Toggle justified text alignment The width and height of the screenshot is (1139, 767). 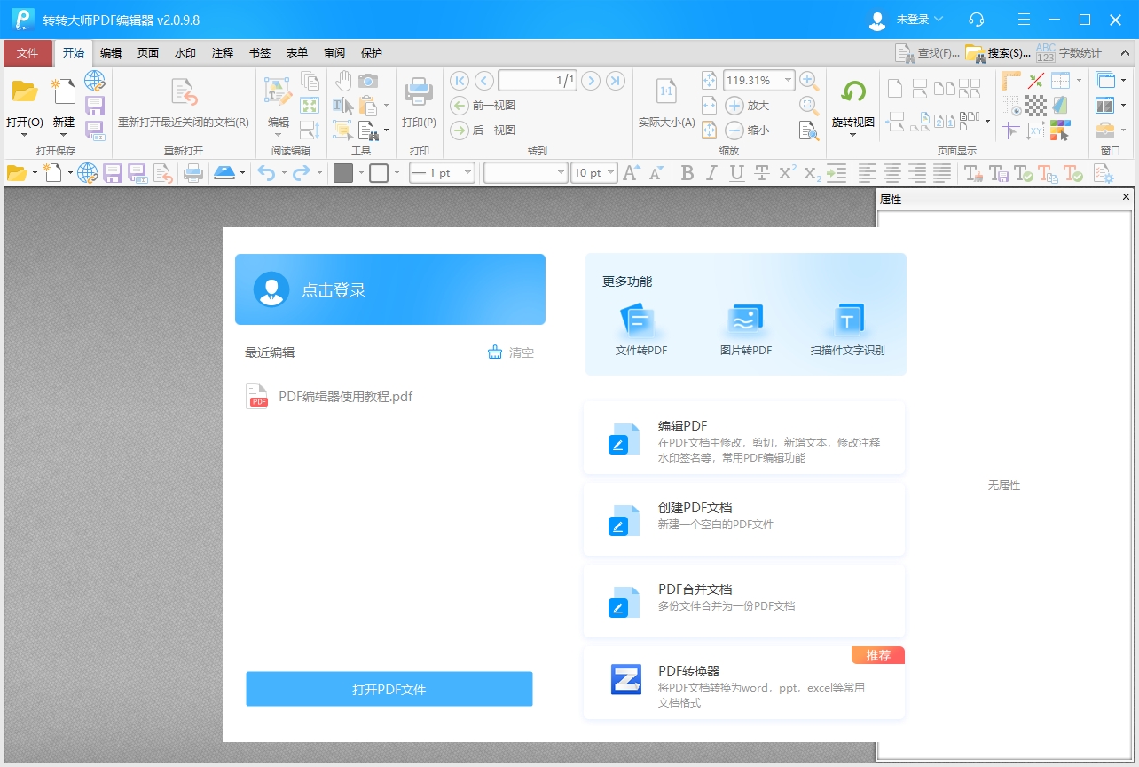(942, 173)
